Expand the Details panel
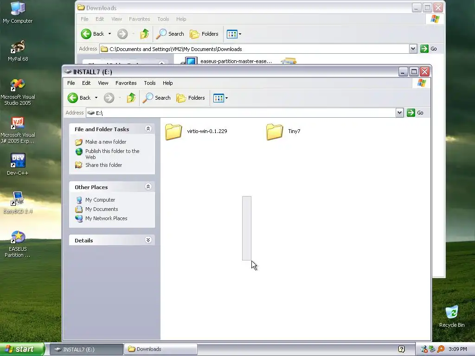Screen dimensions: 475x356 [148, 240]
